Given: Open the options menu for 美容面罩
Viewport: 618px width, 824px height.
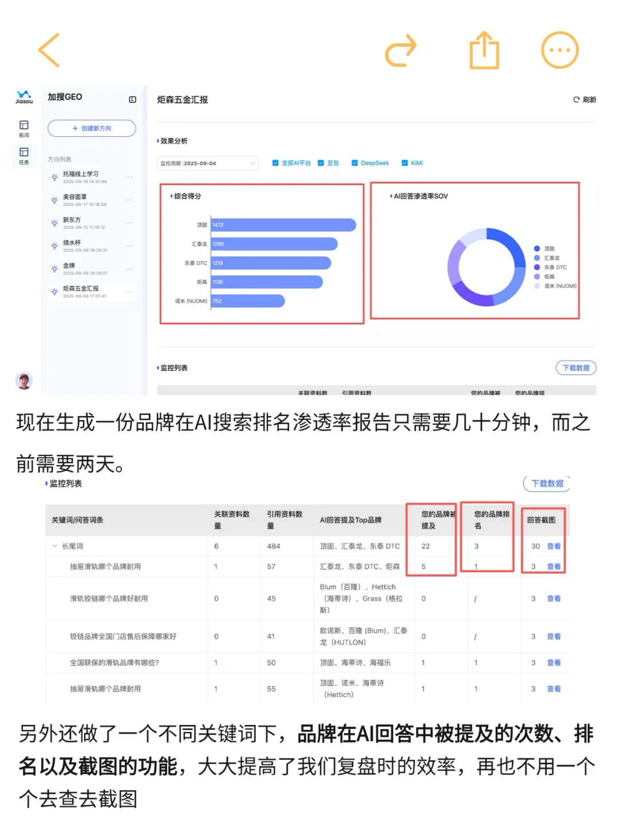Looking at the screenshot, I should (130, 200).
